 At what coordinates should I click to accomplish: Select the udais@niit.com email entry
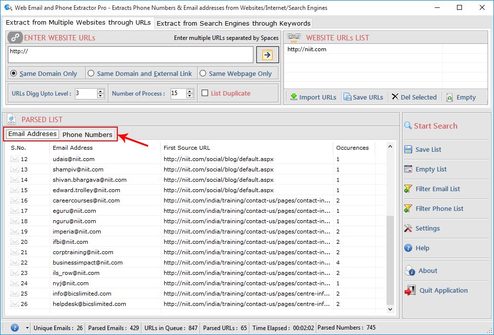tap(73, 159)
